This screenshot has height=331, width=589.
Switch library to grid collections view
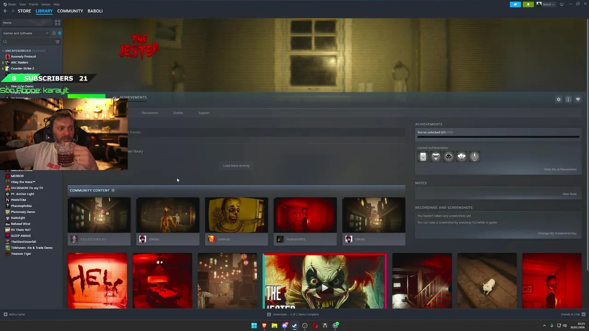click(x=58, y=22)
